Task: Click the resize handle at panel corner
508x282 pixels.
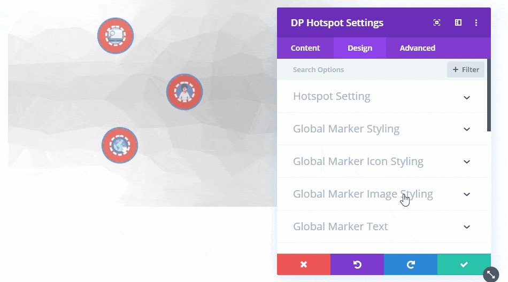Action: pos(491,275)
